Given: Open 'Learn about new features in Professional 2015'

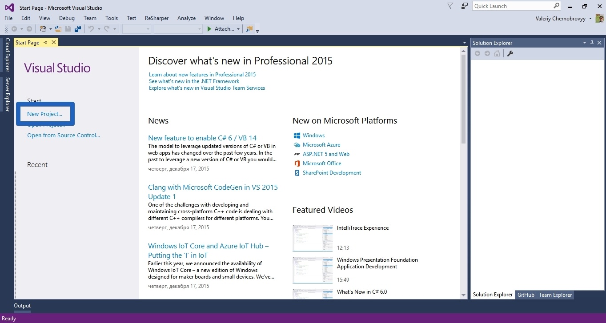Looking at the screenshot, I should click(x=202, y=75).
